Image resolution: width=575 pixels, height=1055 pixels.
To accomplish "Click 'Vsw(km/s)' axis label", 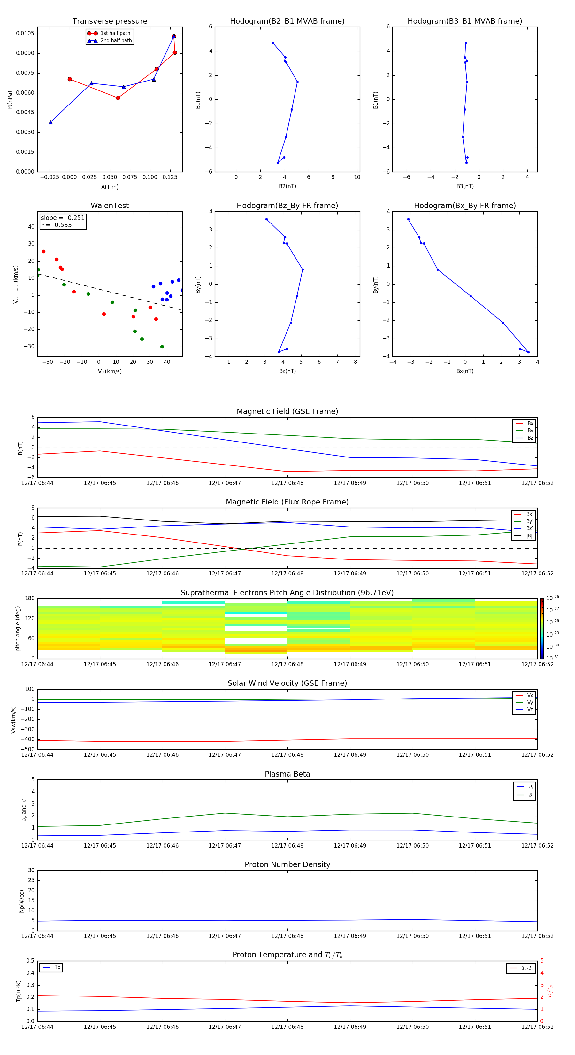I will 13,720.
